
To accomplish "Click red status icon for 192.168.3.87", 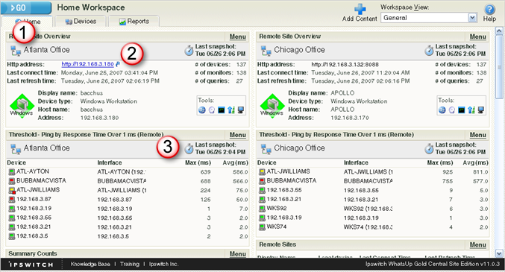I will pyautogui.click(x=12, y=200).
